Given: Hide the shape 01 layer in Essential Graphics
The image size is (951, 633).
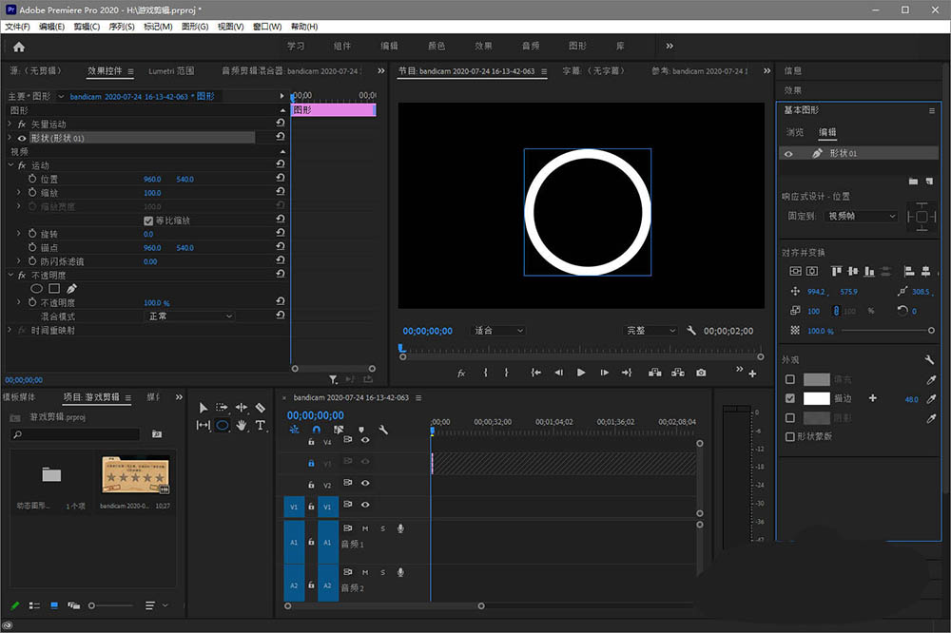Looking at the screenshot, I should click(788, 153).
